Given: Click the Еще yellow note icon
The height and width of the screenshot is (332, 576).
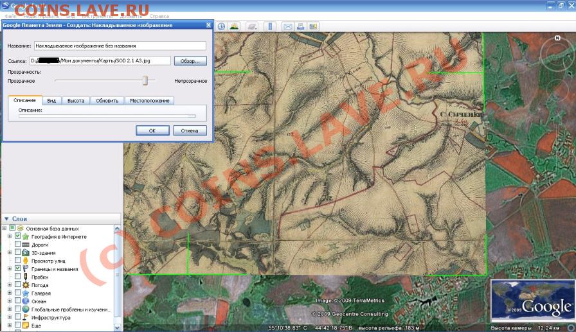Looking at the screenshot, I should point(25,326).
